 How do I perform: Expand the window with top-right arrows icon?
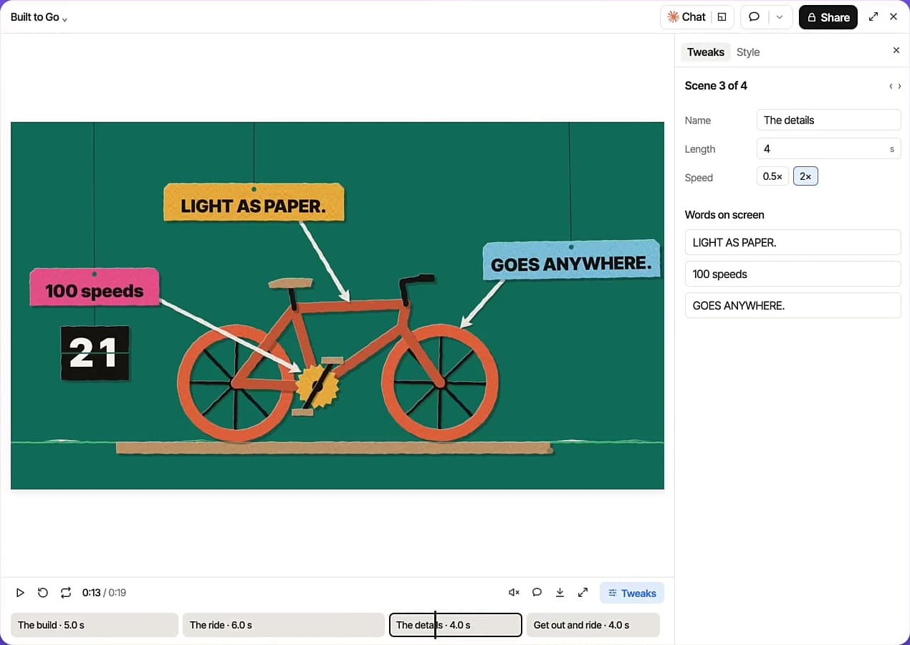(873, 16)
